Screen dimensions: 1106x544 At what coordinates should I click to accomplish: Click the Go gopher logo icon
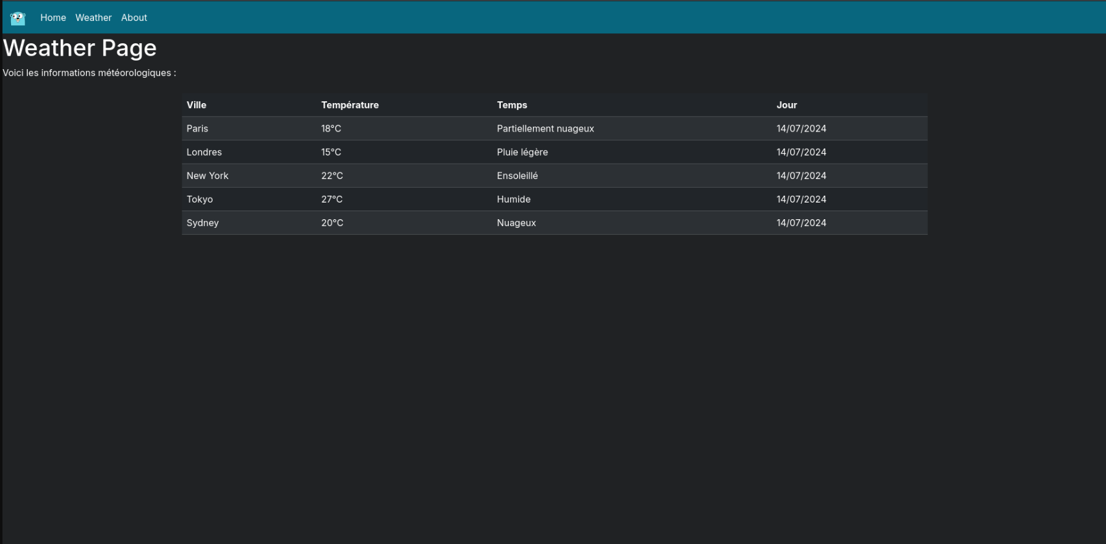[x=18, y=18]
